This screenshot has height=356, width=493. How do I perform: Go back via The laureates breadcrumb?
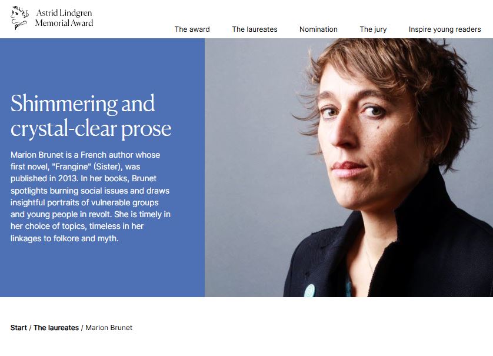click(56, 328)
